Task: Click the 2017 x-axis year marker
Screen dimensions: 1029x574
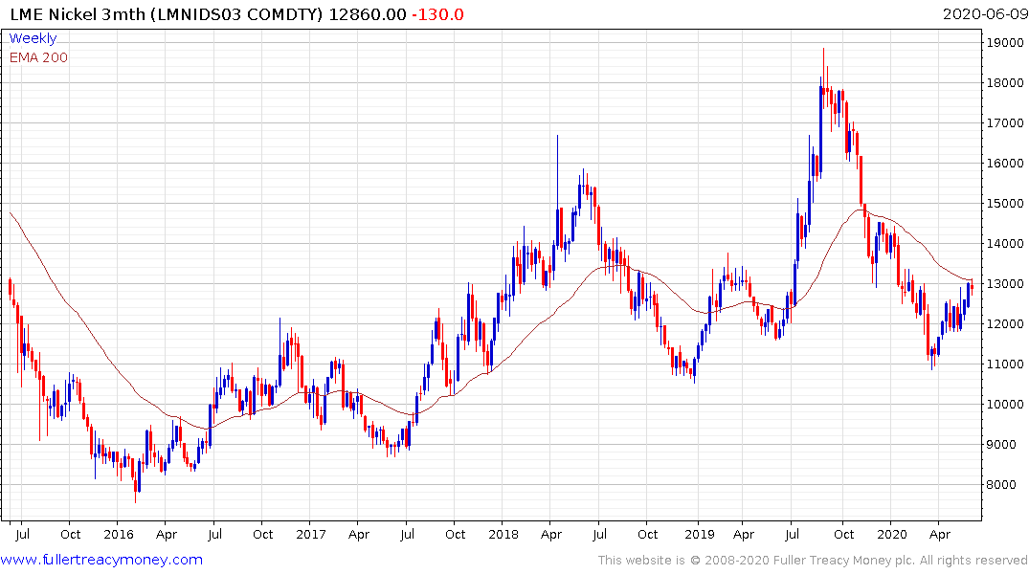Action: tap(311, 535)
